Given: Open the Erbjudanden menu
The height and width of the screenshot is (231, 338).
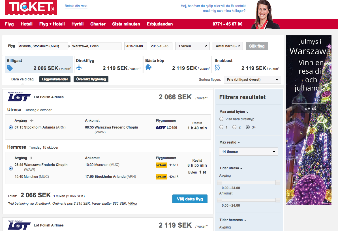Looking at the screenshot, I should pyautogui.click(x=160, y=24).
